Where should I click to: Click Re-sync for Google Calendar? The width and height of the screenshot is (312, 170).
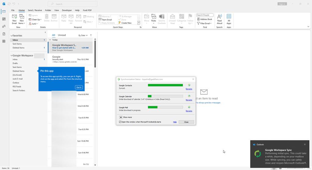pos(189,100)
